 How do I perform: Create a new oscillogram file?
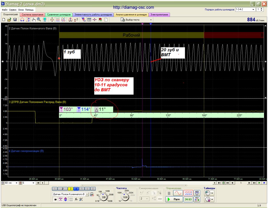tap(4, 20)
